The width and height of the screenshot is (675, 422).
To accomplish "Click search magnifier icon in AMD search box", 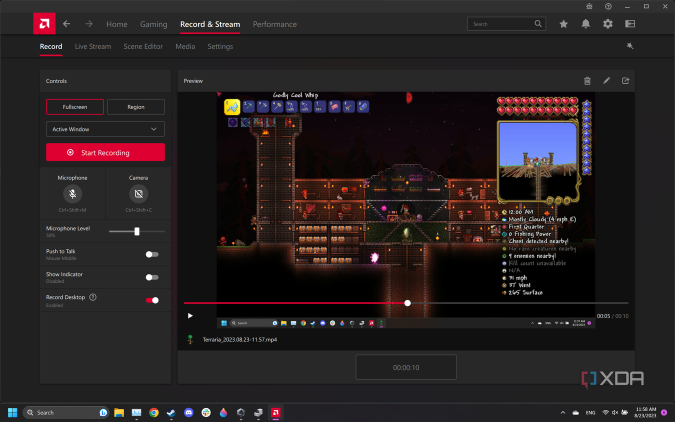I will (x=538, y=24).
